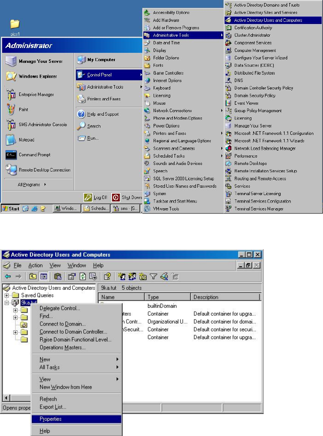
Task: Click the Filter funnel toolbar icon
Action: tap(153, 276)
